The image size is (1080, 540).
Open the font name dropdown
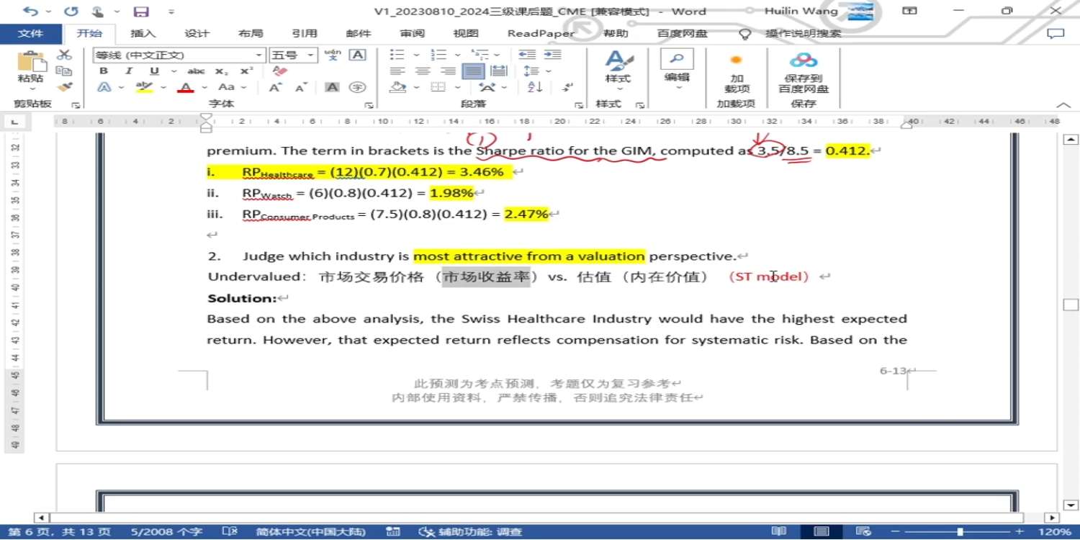pyautogui.click(x=258, y=55)
